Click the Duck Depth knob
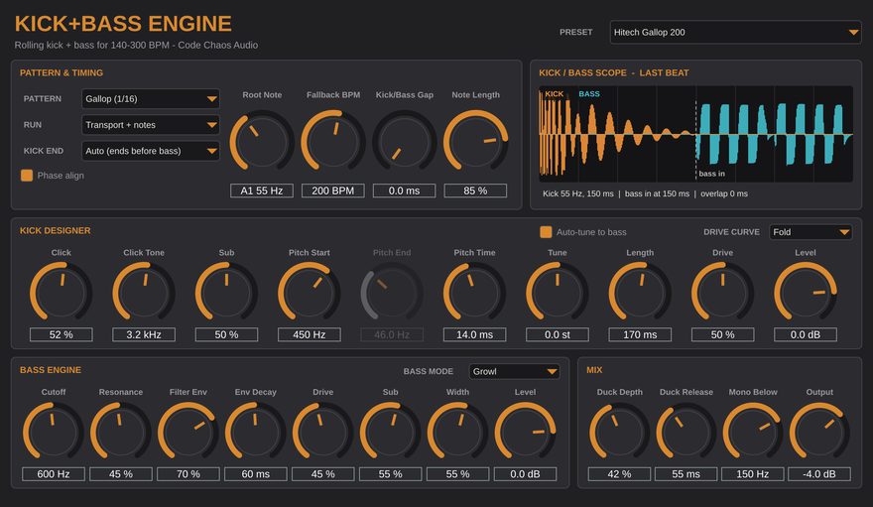Viewport: 873px width, 507px height. tap(619, 433)
